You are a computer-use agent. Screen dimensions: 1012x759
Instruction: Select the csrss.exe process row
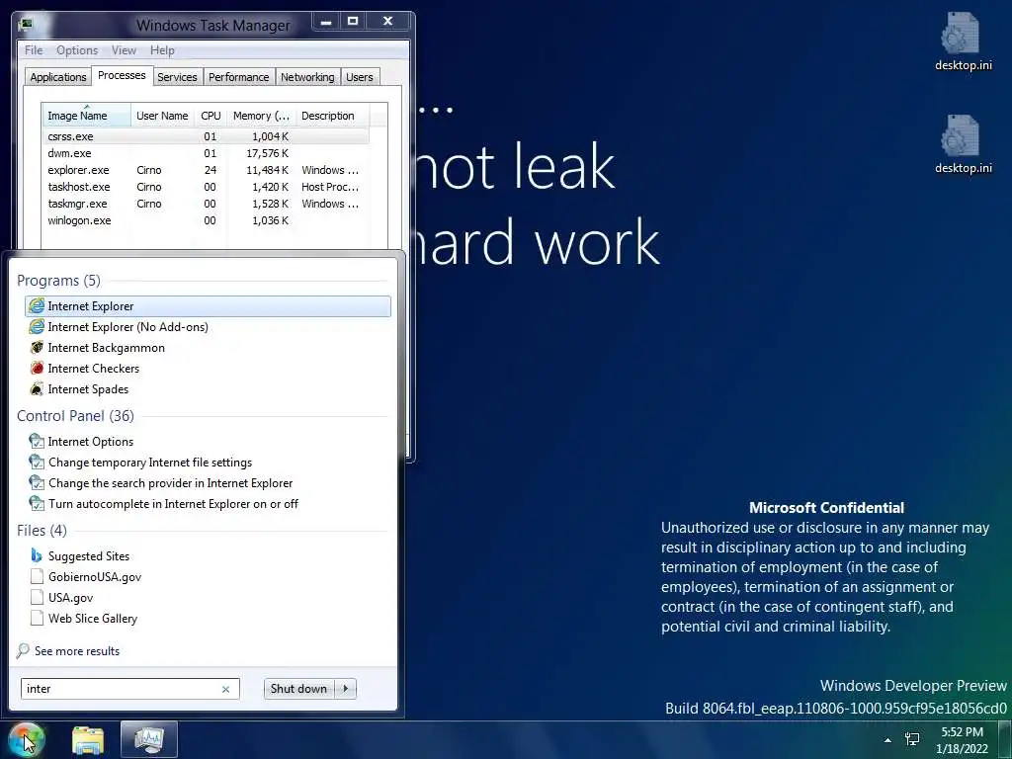coord(206,136)
